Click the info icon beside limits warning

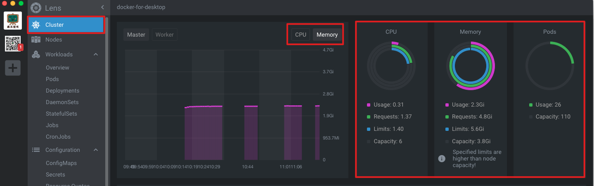442,158
